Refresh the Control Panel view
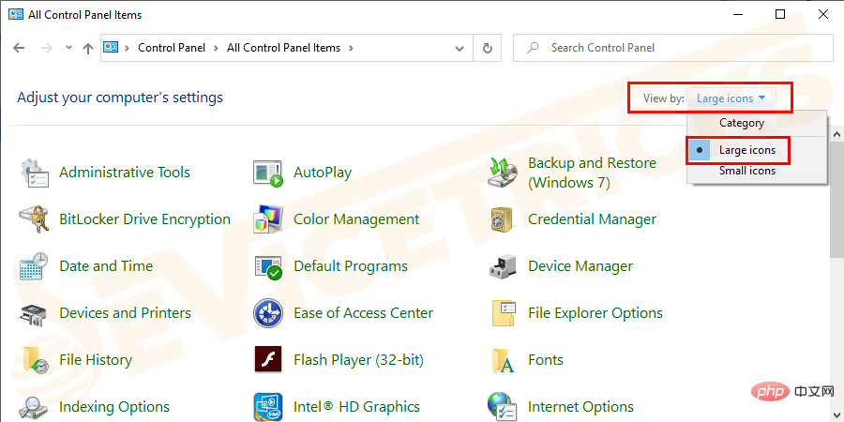The height and width of the screenshot is (422, 844). 487,49
